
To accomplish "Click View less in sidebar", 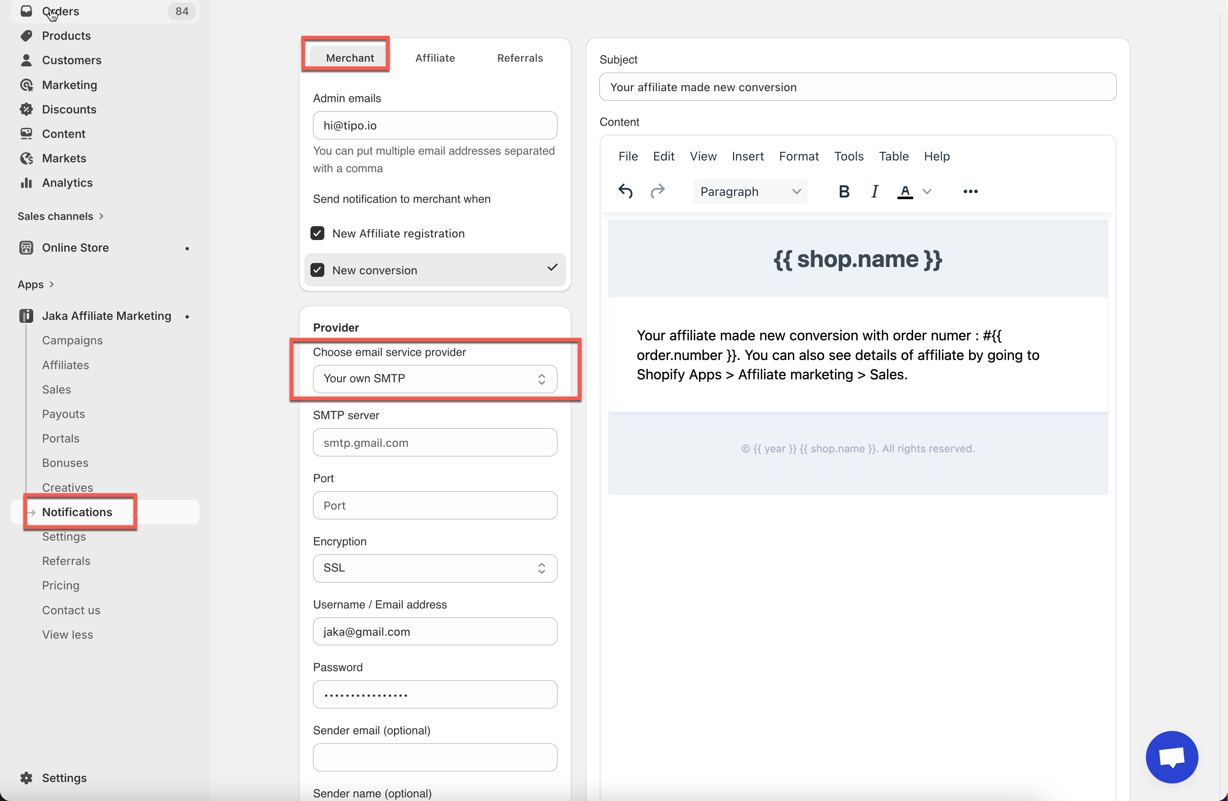I will coord(67,634).
